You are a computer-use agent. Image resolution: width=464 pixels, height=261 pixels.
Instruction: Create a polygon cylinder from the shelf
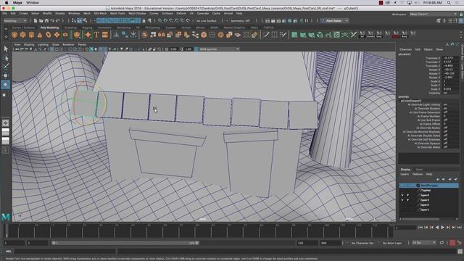[31, 35]
